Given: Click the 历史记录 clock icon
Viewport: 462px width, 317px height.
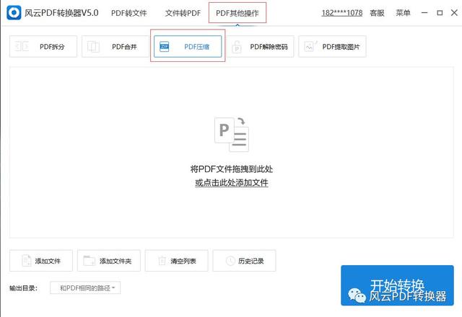Looking at the screenshot, I should (230, 261).
